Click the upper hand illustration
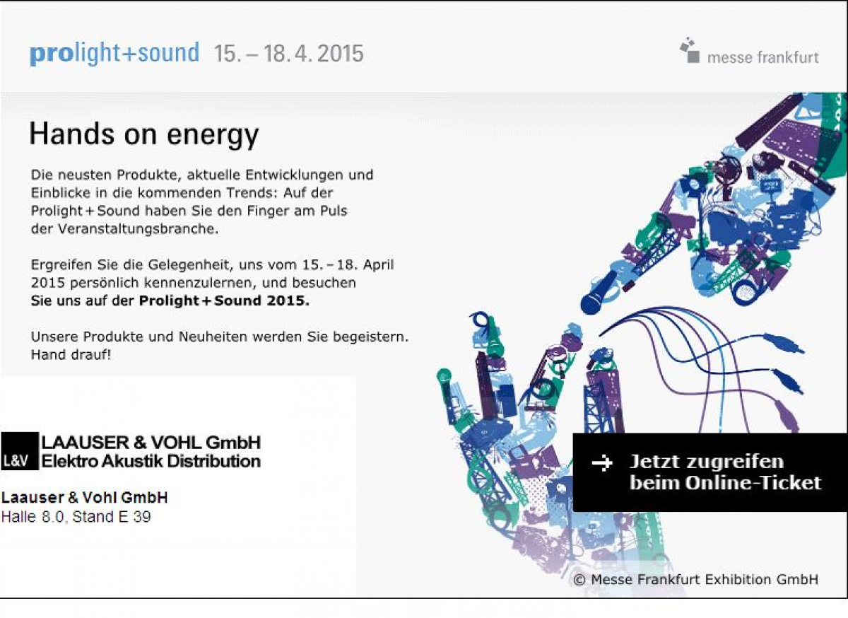This screenshot has height=618, width=848. (x=714, y=204)
